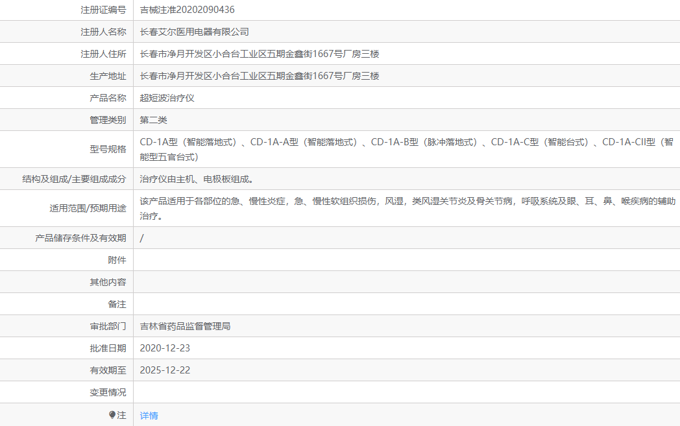Click the 审批部门 label
680x426 pixels.
tap(108, 326)
